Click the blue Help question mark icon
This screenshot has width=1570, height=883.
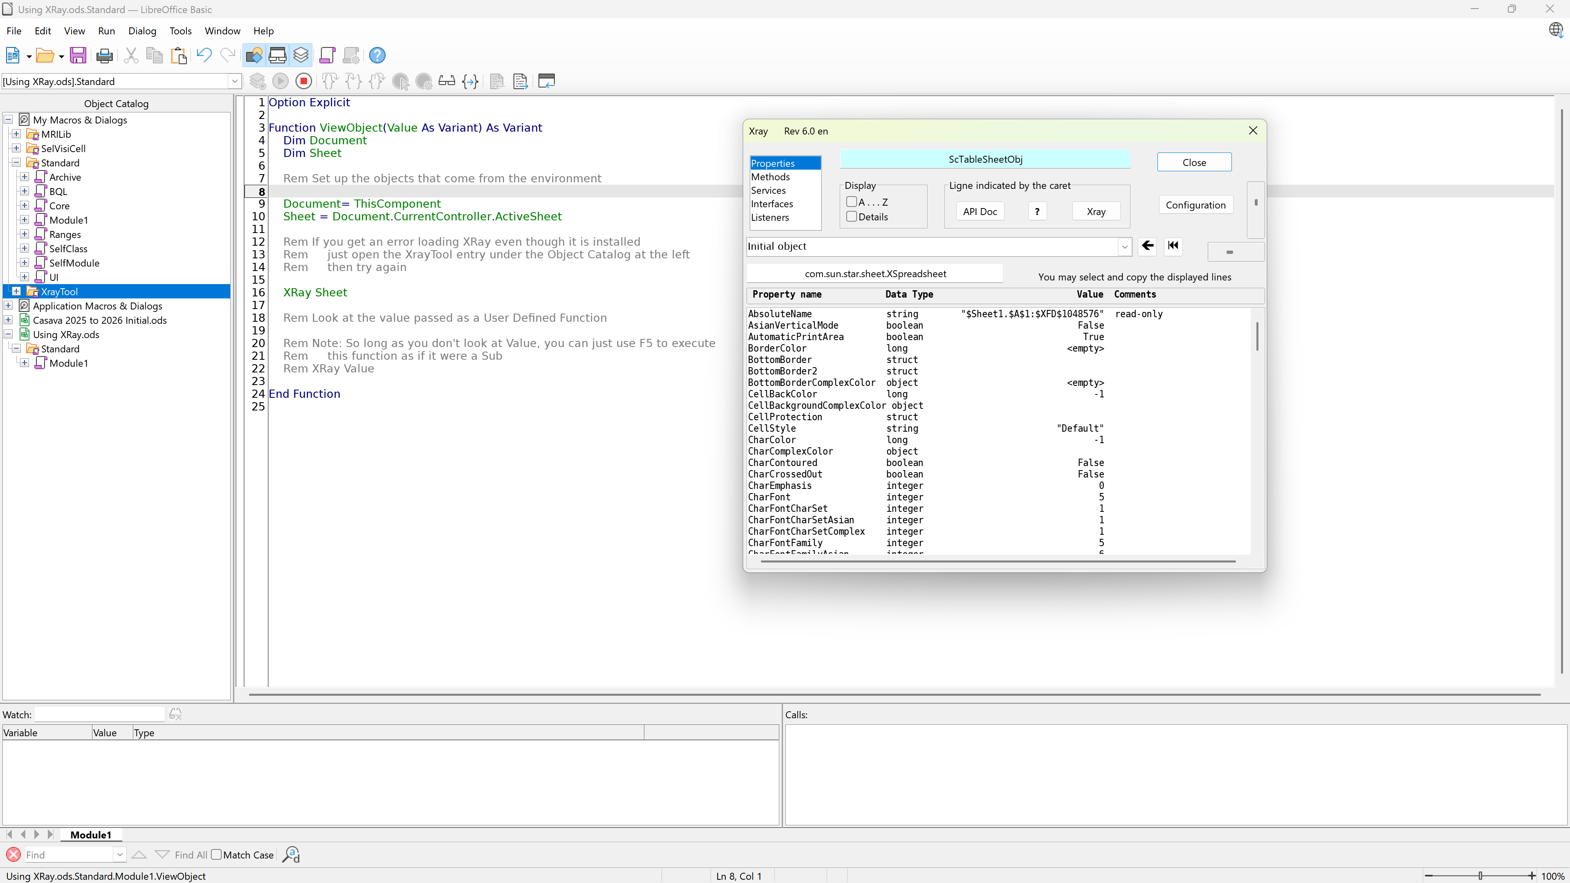tap(377, 56)
